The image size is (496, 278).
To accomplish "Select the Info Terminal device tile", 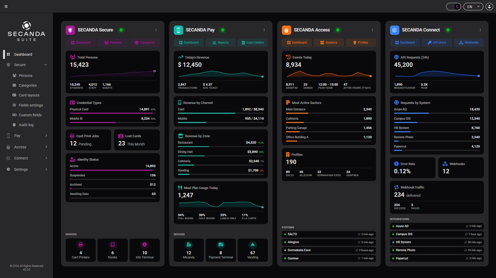I will coord(145,250).
